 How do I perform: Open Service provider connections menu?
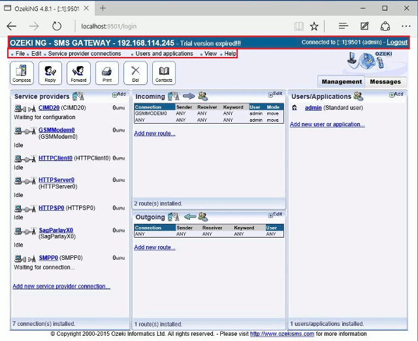pos(84,54)
